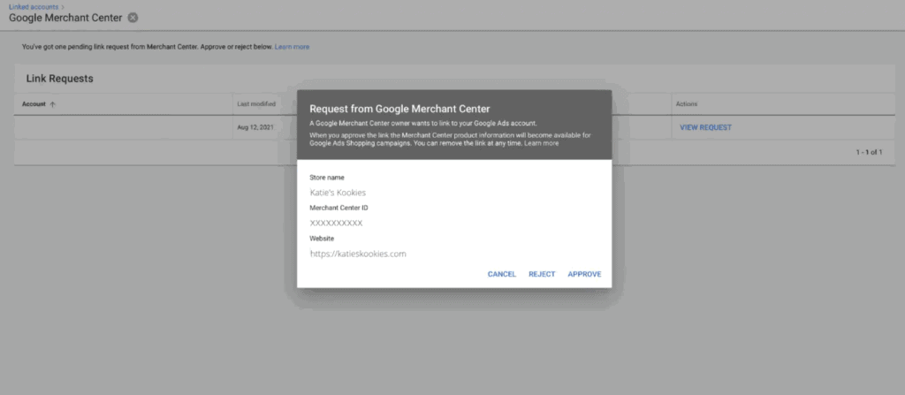The width and height of the screenshot is (905, 395).
Task: Open Learn more in pending request banner
Action: [292, 47]
